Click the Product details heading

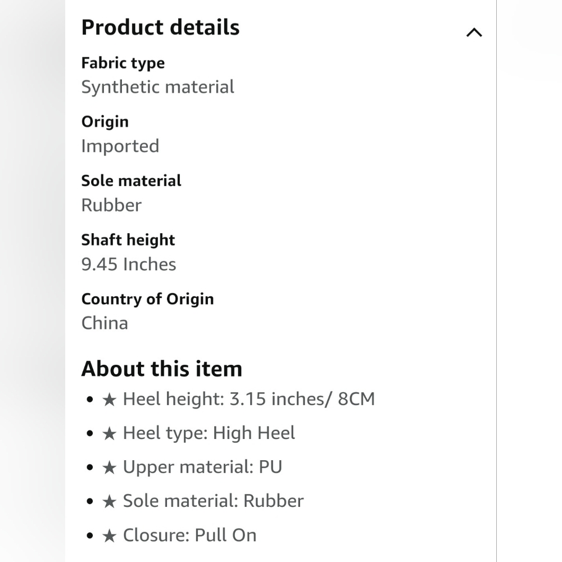point(160,27)
